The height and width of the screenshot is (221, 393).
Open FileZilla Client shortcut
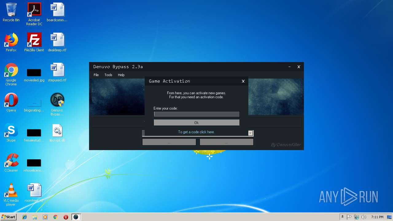point(34,42)
